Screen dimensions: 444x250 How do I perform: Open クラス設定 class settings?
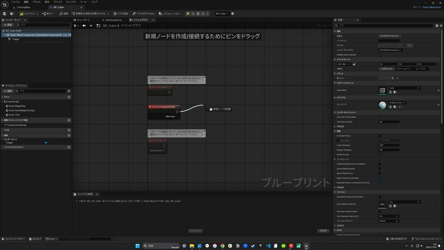click(x=121, y=14)
